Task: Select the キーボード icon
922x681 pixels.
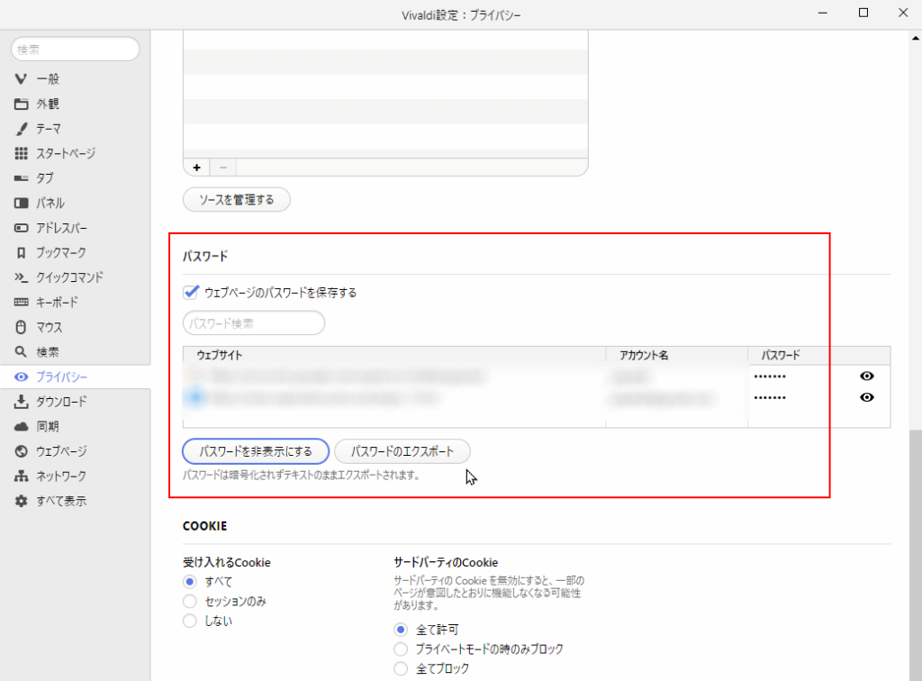Action: (x=22, y=303)
